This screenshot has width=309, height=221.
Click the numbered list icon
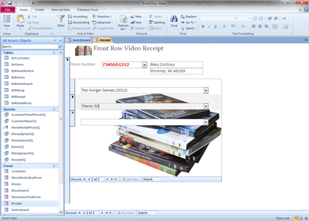click(x=261, y=18)
